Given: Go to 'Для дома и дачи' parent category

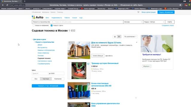Looking at the screenshot, I should [40, 40].
